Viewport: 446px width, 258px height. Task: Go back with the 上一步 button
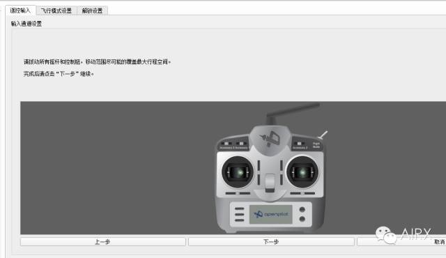[102, 242]
